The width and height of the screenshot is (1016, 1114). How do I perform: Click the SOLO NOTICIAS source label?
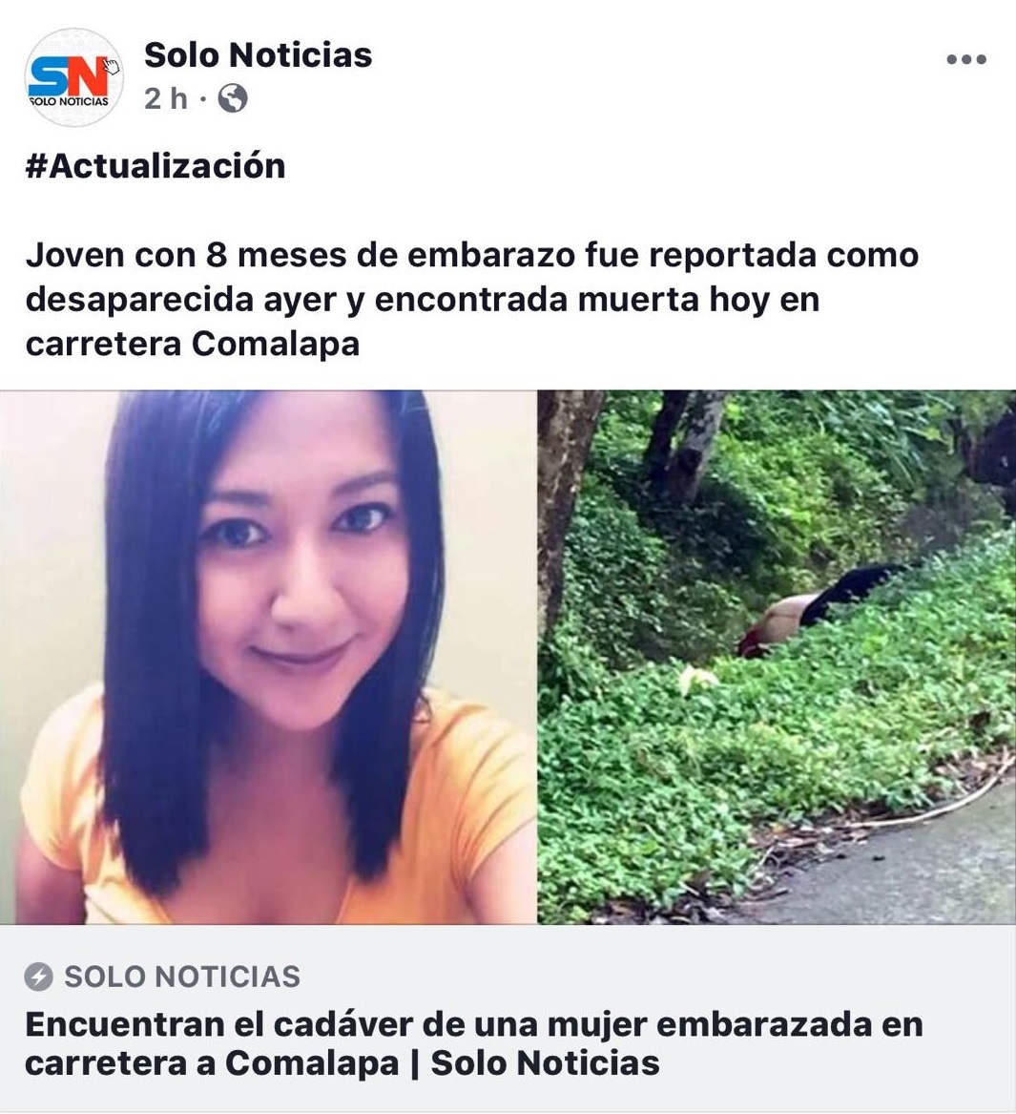click(182, 977)
